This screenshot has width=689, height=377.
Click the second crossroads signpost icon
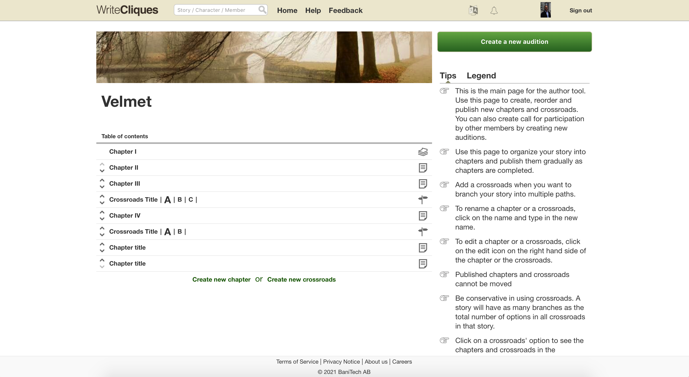[422, 232]
